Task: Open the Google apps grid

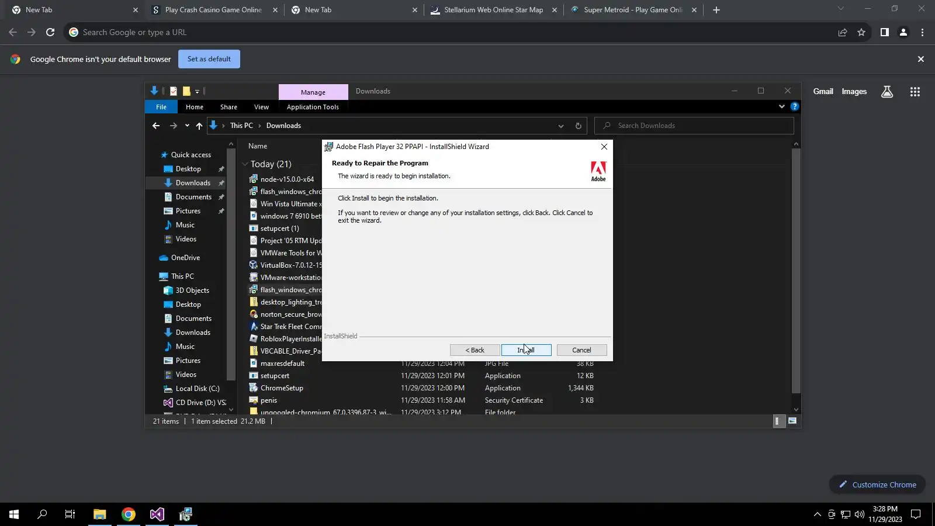Action: pyautogui.click(x=915, y=92)
